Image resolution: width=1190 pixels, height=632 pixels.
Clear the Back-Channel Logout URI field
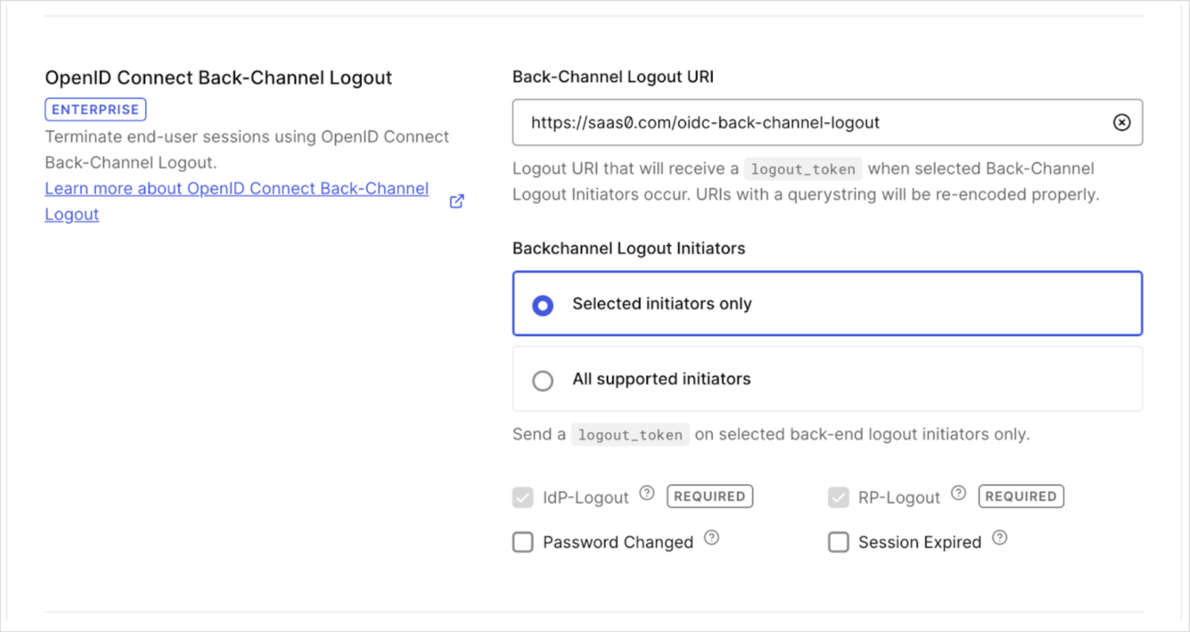coord(1121,122)
